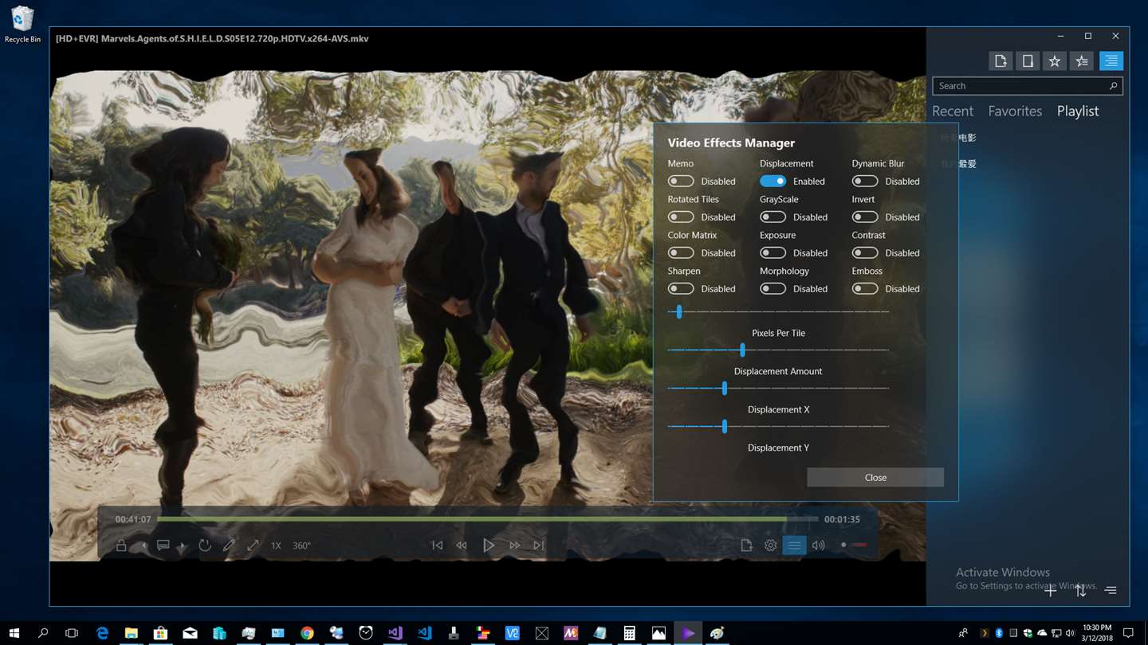Open the playlist panel bottom menu icon
Image resolution: width=1148 pixels, height=645 pixels.
[1111, 590]
